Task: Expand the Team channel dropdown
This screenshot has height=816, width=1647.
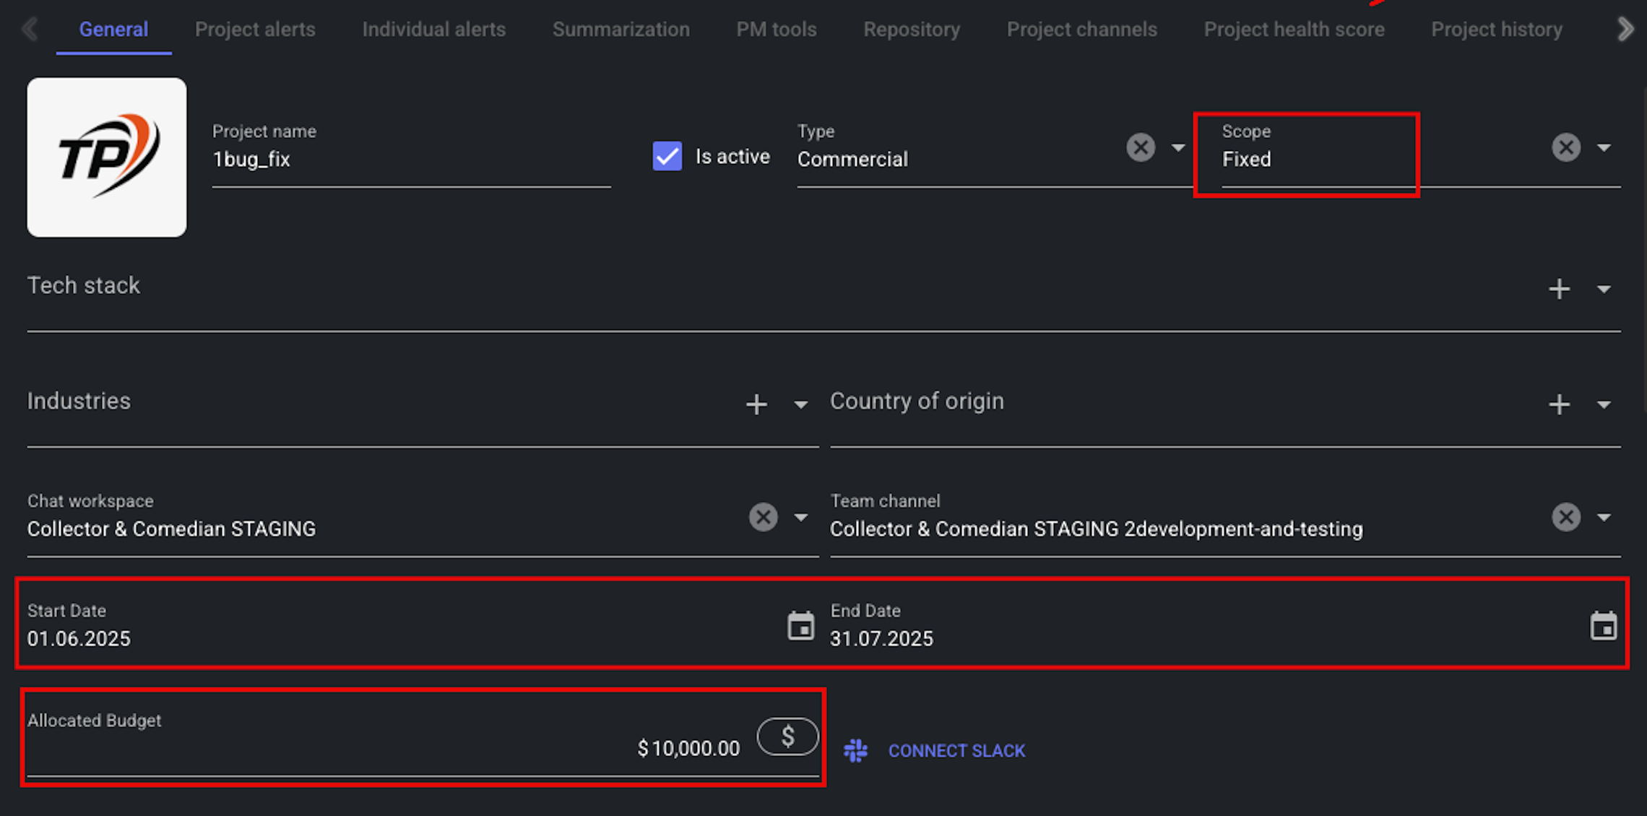Action: point(1604,517)
